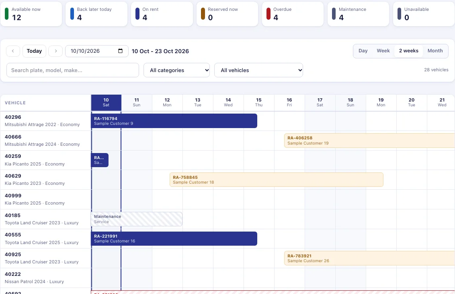Click vehicle 40222 Nissan Patrol 2024

click(45, 278)
